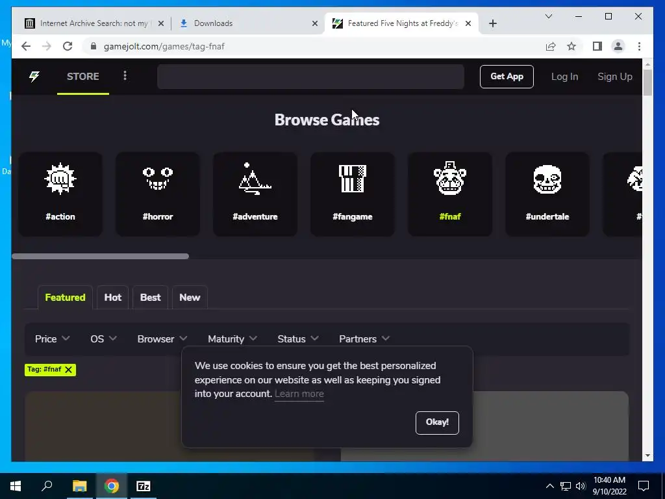Bookmark this page with the star icon
Image resolution: width=665 pixels, height=499 pixels.
[x=571, y=46]
